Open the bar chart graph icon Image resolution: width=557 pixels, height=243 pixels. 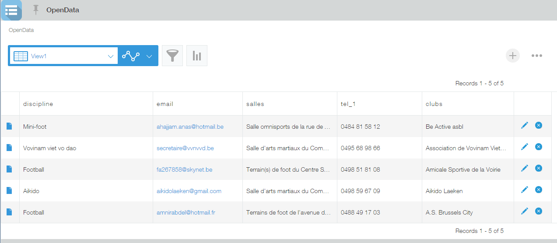197,56
